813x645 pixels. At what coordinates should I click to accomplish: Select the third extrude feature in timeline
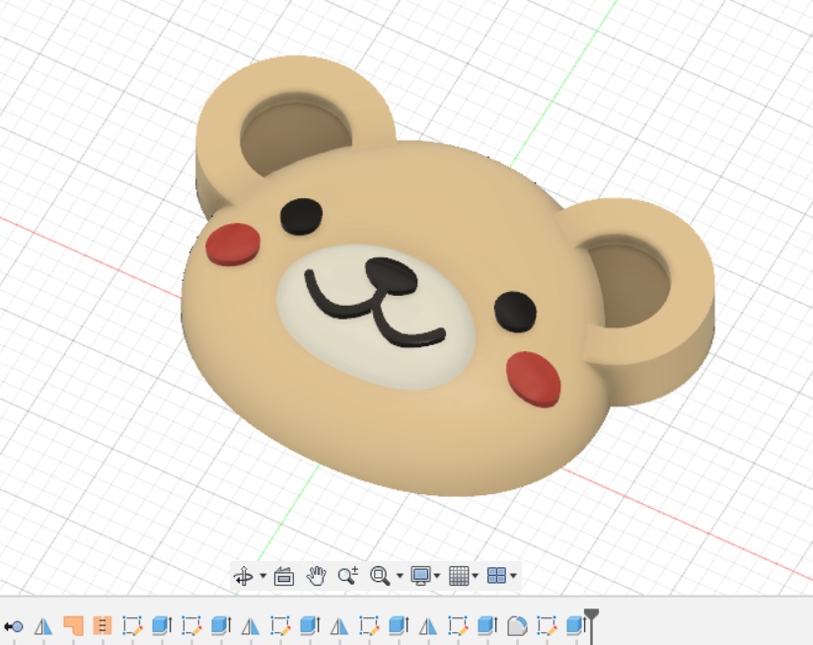310,626
